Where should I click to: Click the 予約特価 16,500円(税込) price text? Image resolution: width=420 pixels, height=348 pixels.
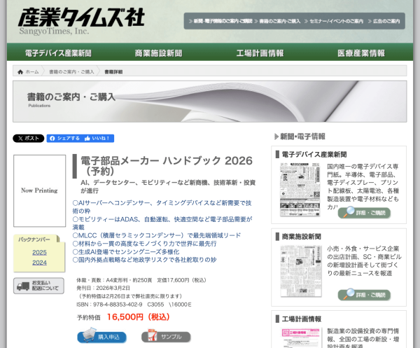(123, 317)
